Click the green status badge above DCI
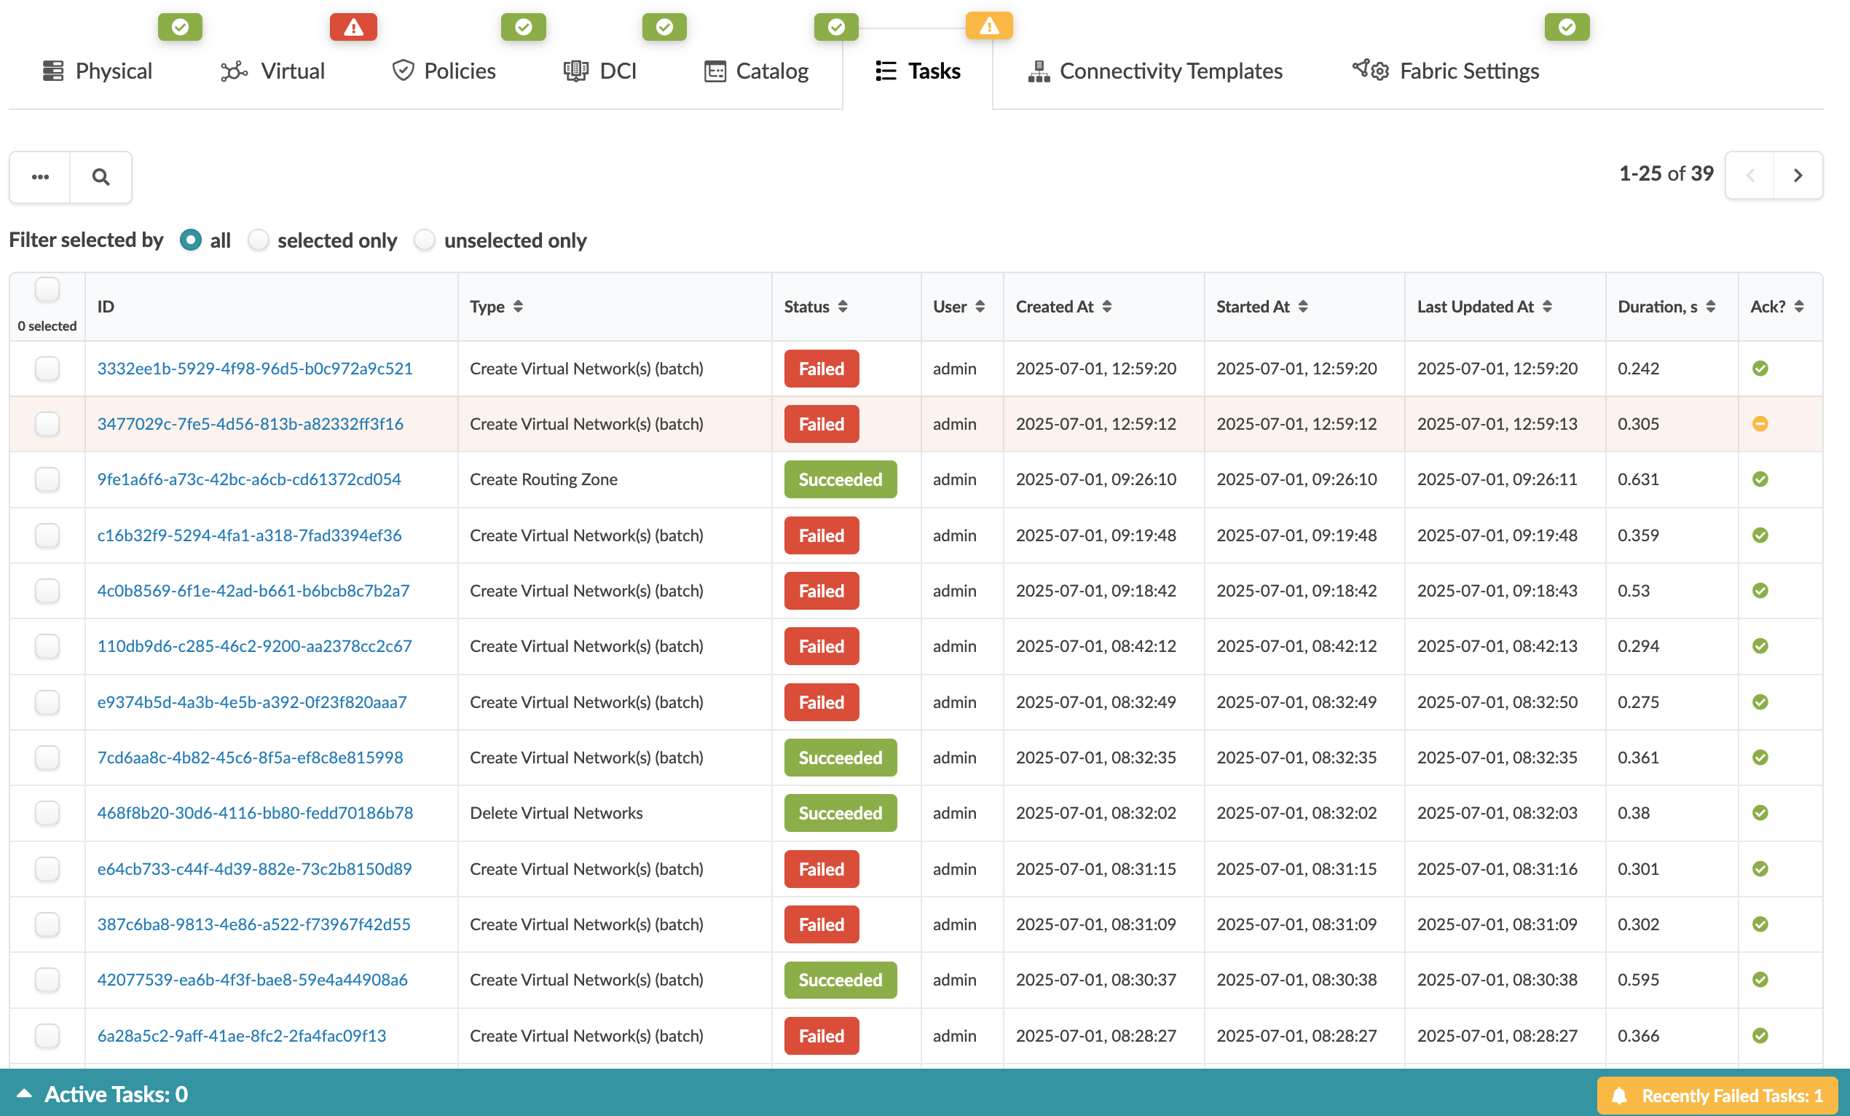 pyautogui.click(x=664, y=27)
